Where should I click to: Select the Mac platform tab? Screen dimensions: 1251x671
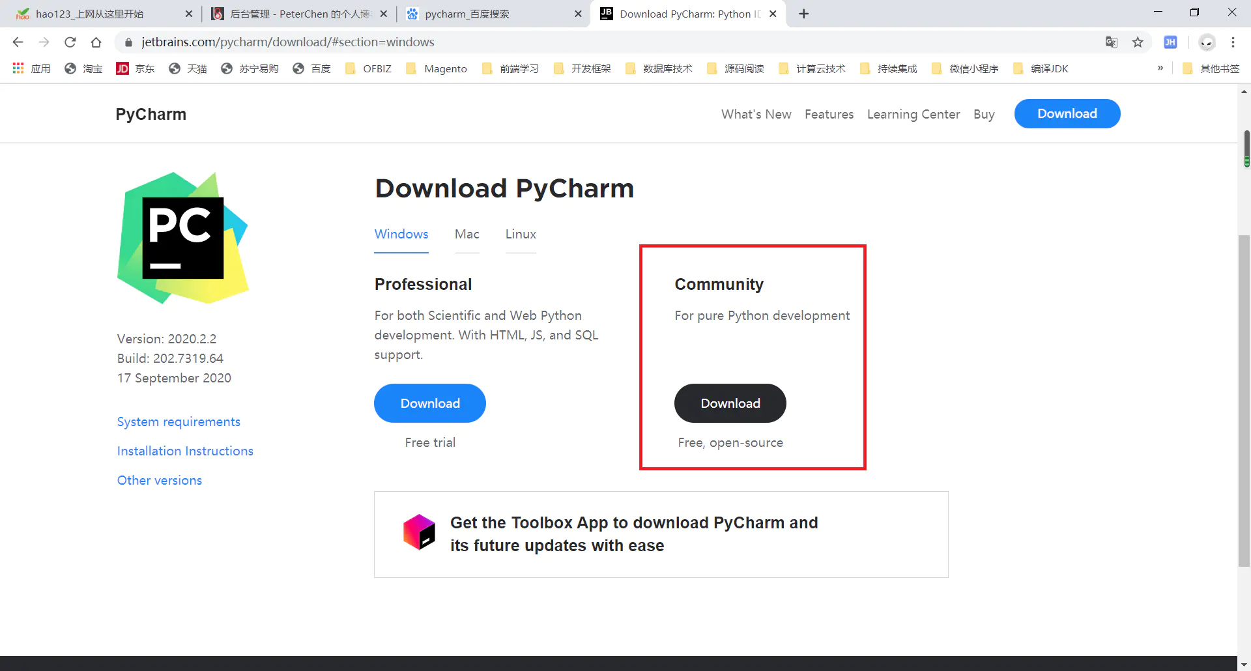coord(467,235)
